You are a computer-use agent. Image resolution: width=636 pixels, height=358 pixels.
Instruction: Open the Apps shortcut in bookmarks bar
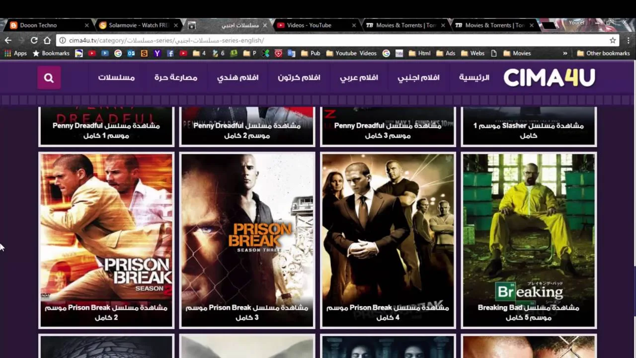[15, 53]
